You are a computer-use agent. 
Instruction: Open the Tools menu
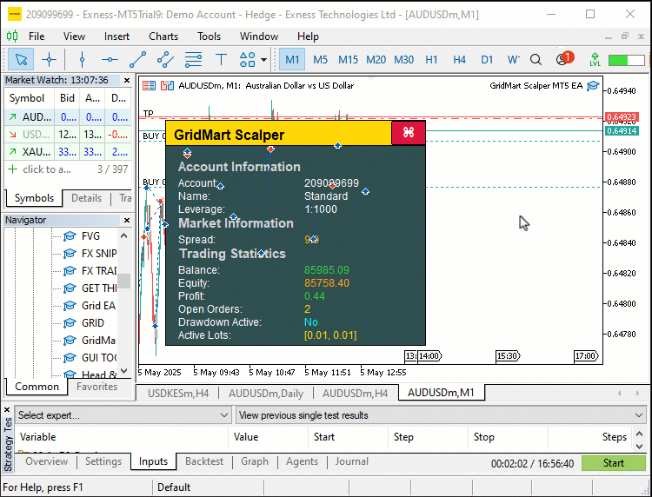(x=209, y=36)
